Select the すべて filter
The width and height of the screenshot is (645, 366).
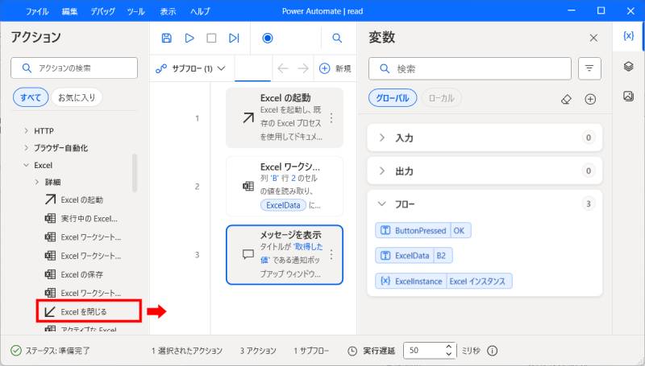coord(31,97)
